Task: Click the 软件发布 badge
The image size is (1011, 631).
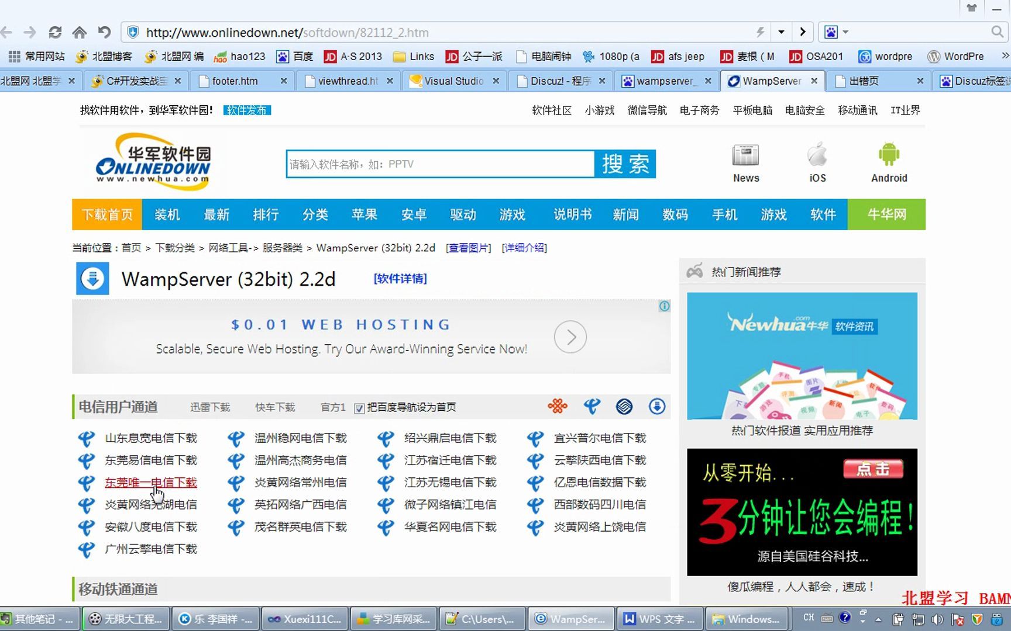Action: tap(247, 110)
